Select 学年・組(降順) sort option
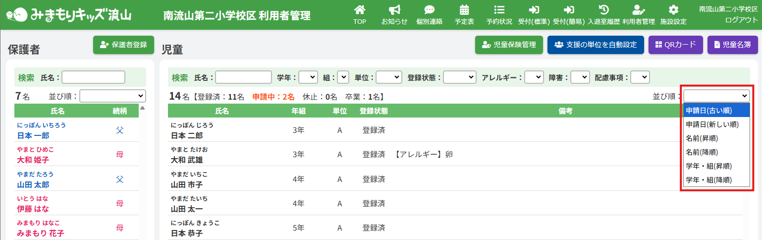This screenshot has height=240, width=762. click(x=708, y=180)
